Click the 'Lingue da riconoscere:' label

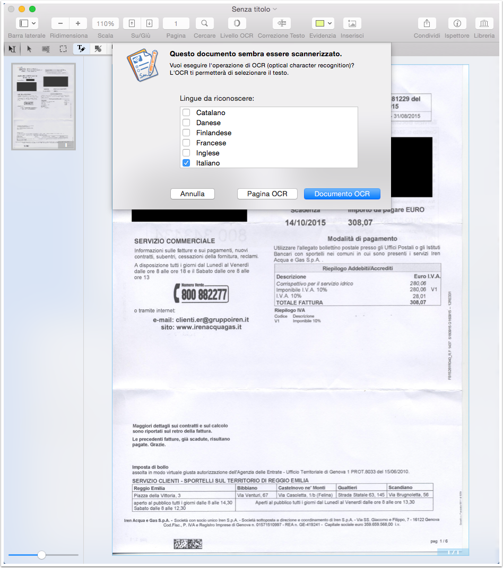tap(217, 99)
